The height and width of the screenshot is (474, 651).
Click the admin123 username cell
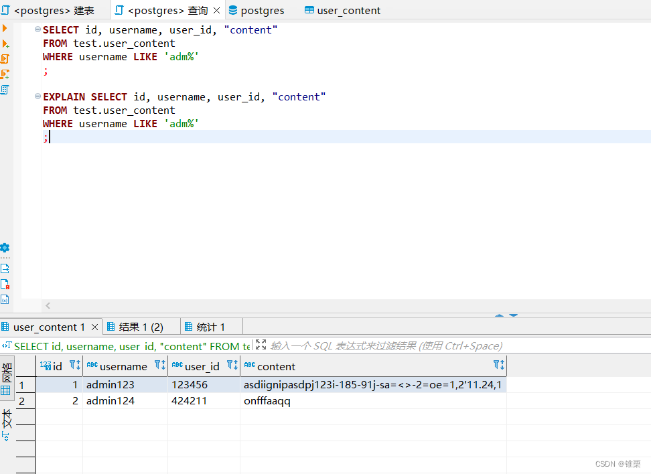click(125, 385)
